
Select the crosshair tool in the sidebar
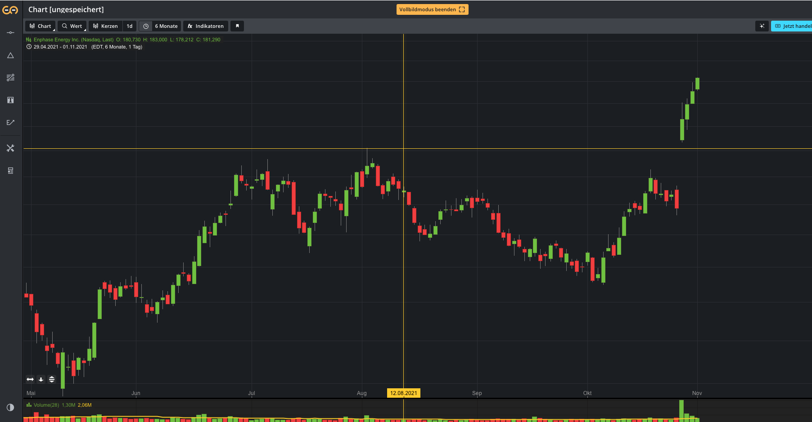tap(10, 32)
